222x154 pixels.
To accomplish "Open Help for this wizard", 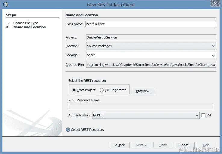I will 206,145.
